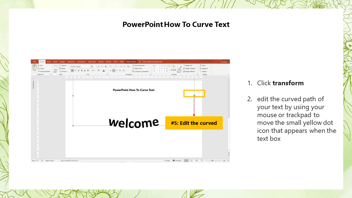The height and width of the screenshot is (198, 352).
Task: Start Slide Show from status bar
Action: point(202,160)
